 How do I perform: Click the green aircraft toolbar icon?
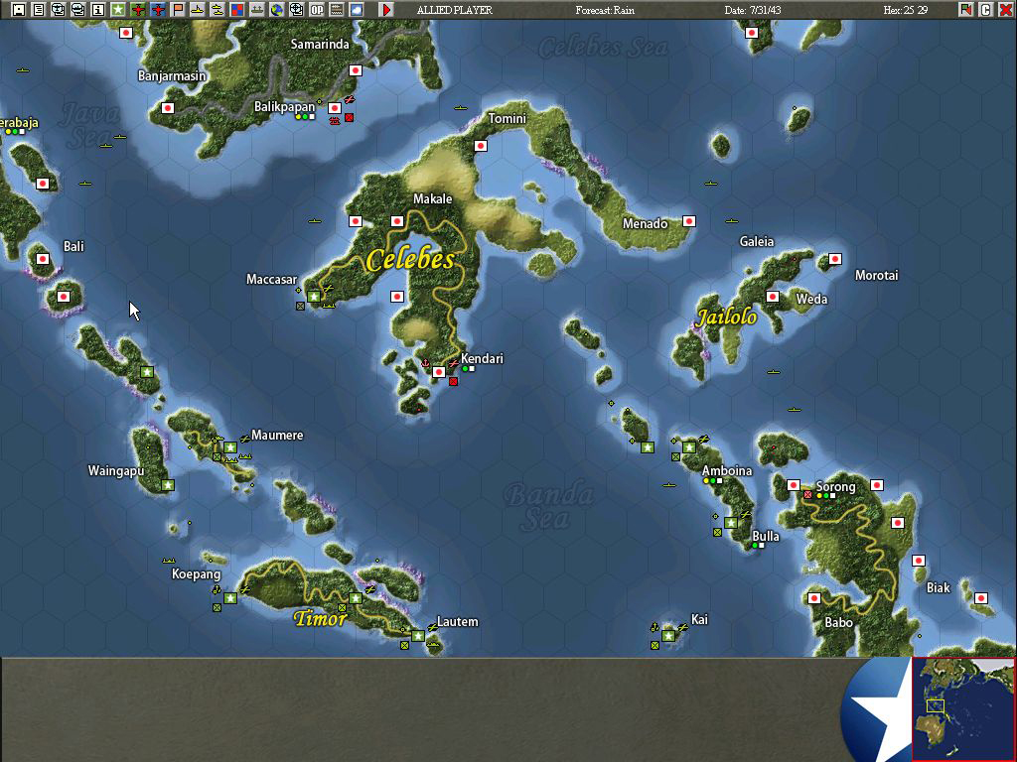pos(138,9)
